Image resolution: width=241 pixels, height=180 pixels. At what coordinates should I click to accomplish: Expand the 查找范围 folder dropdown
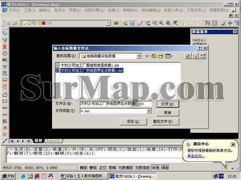point(139,56)
